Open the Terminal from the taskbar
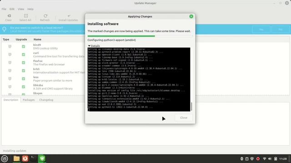 tap(34, 158)
